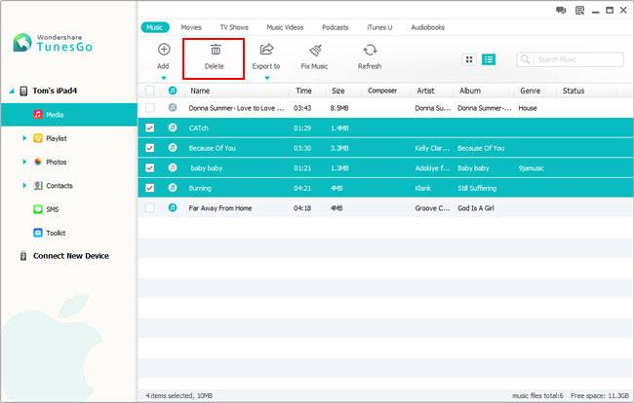Open Contacts in the sidebar
This screenshot has width=634, height=403.
tap(59, 186)
